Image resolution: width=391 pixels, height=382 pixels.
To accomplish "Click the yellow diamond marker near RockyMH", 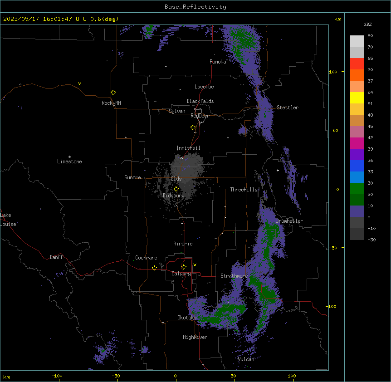I will pos(113,92).
